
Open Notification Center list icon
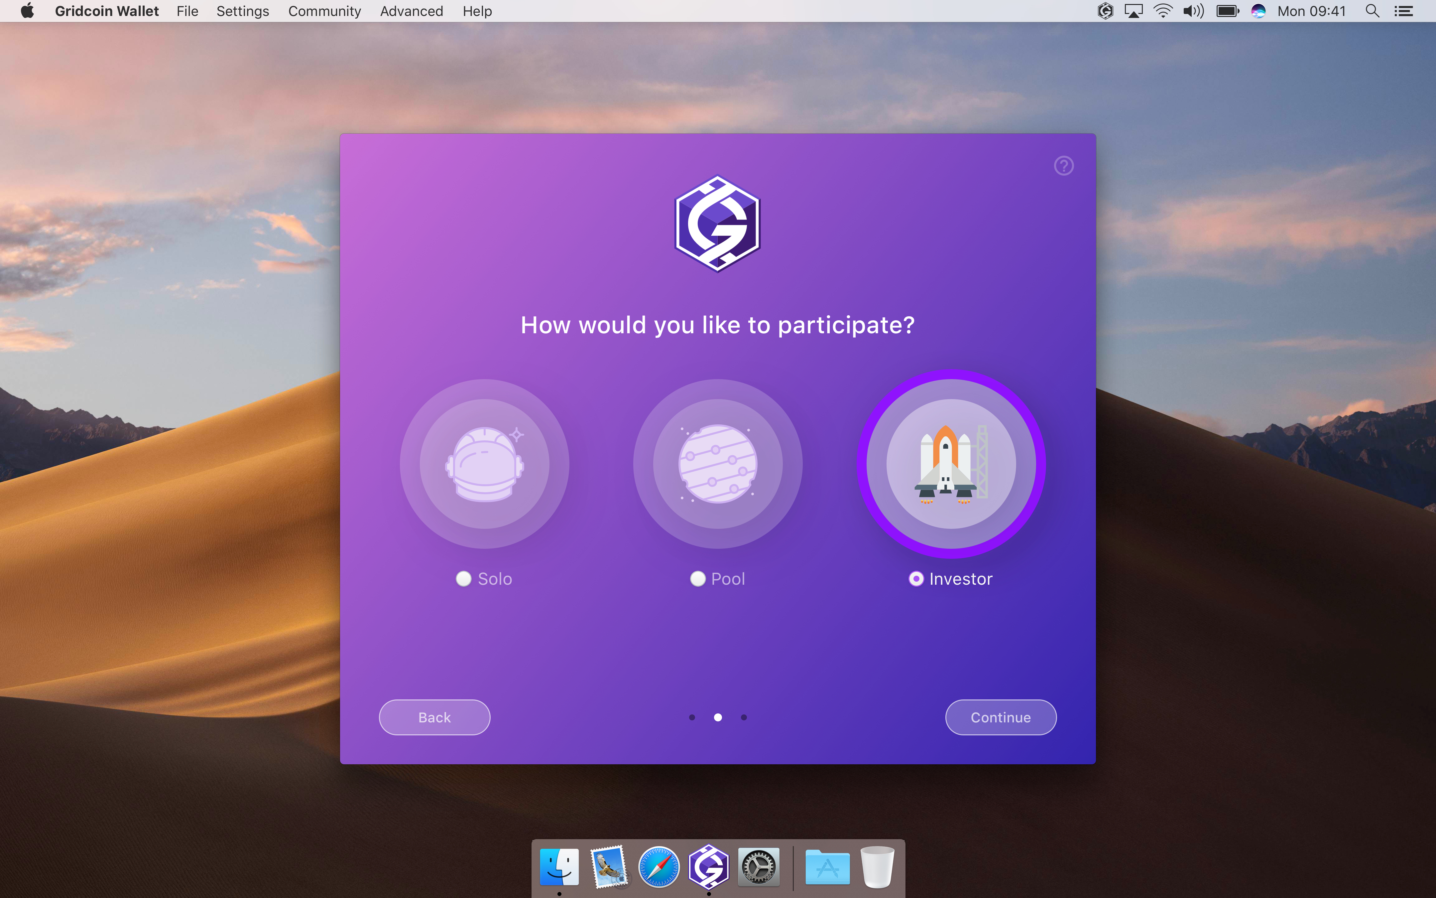tap(1404, 11)
